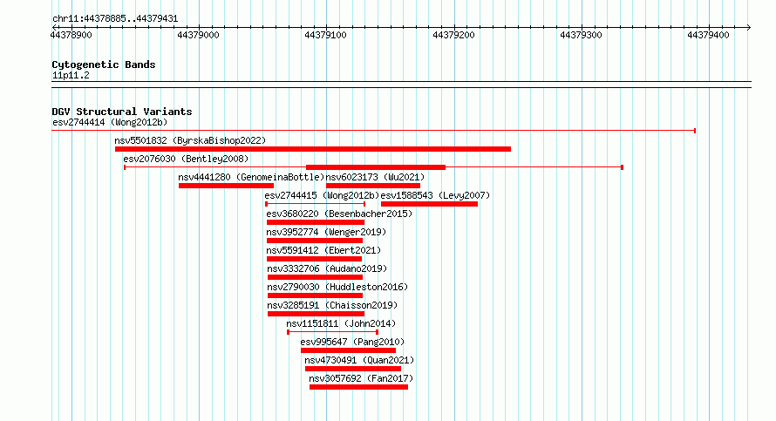776x421 pixels.
Task: Click the red bar under nsv2790030
Action: (x=316, y=295)
